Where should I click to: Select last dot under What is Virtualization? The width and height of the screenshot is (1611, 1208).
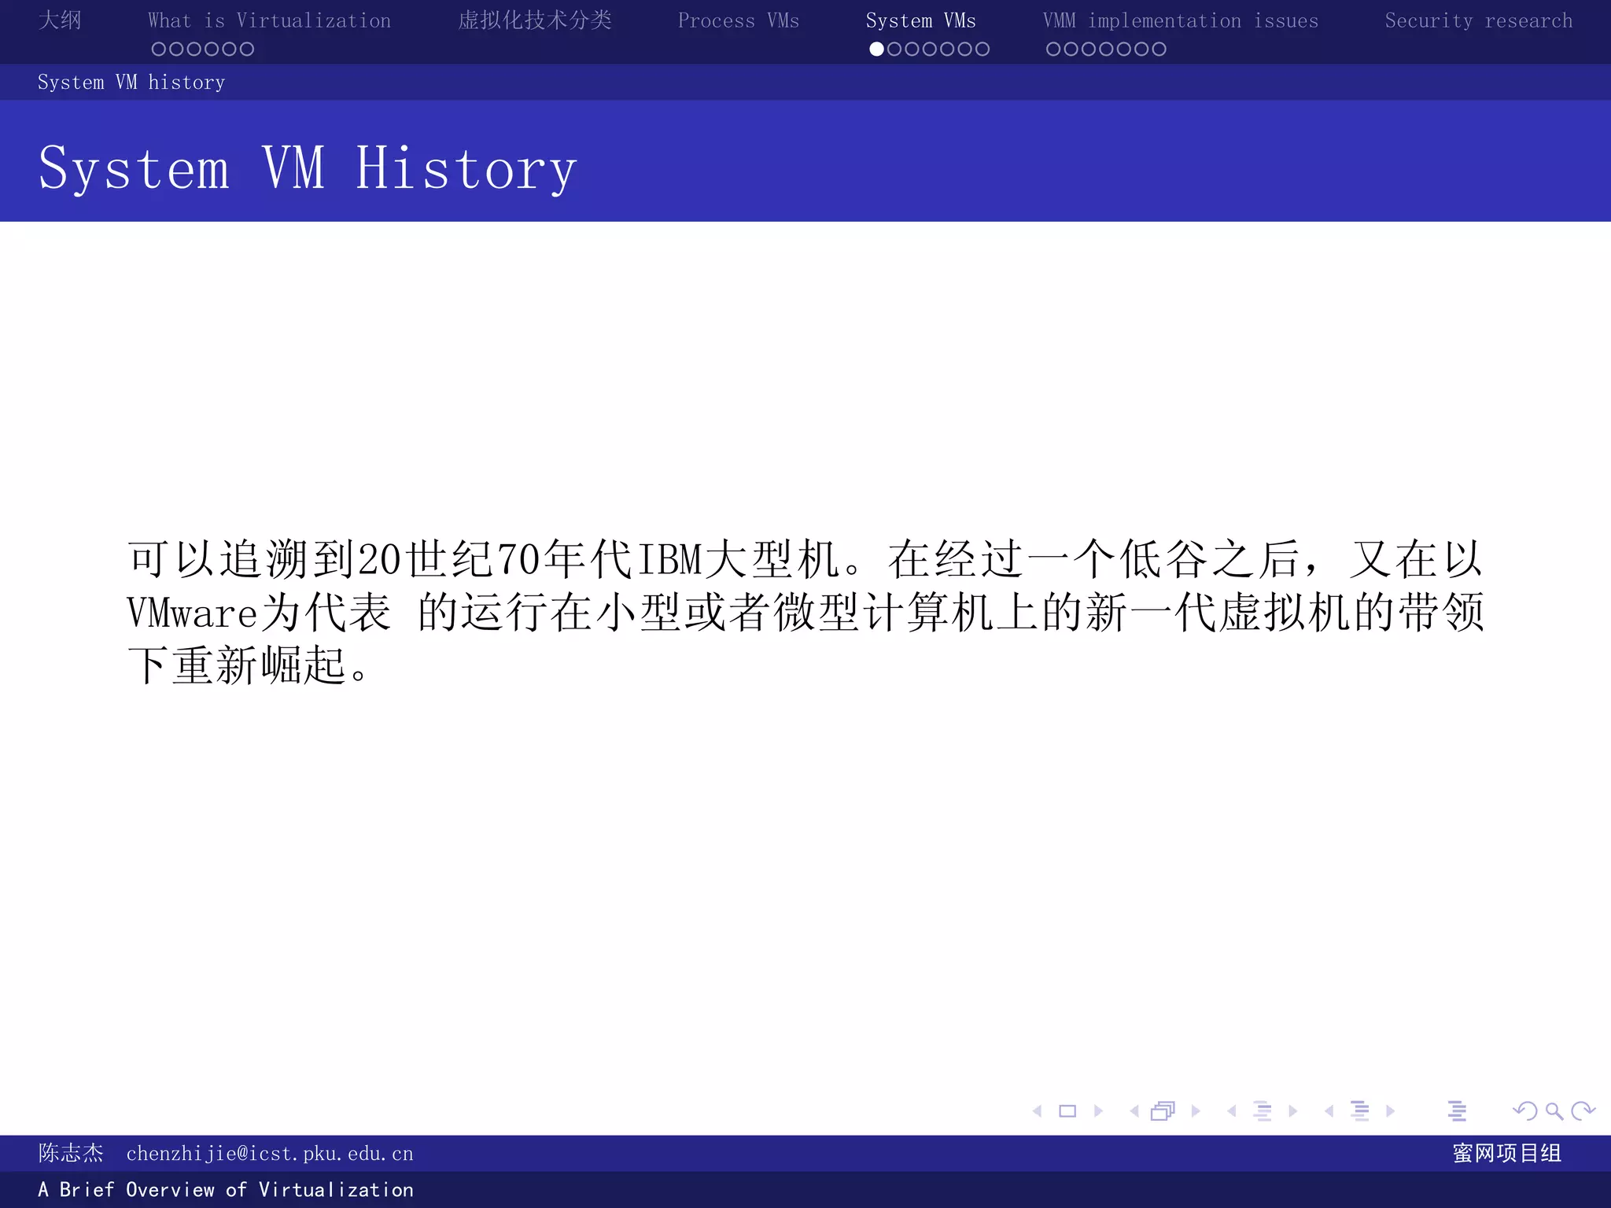(246, 49)
